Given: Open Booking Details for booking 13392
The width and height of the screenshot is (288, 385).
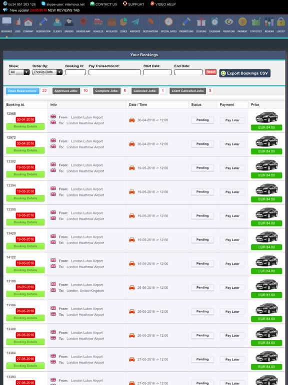Looking at the screenshot, I should pyautogui.click(x=25, y=174).
